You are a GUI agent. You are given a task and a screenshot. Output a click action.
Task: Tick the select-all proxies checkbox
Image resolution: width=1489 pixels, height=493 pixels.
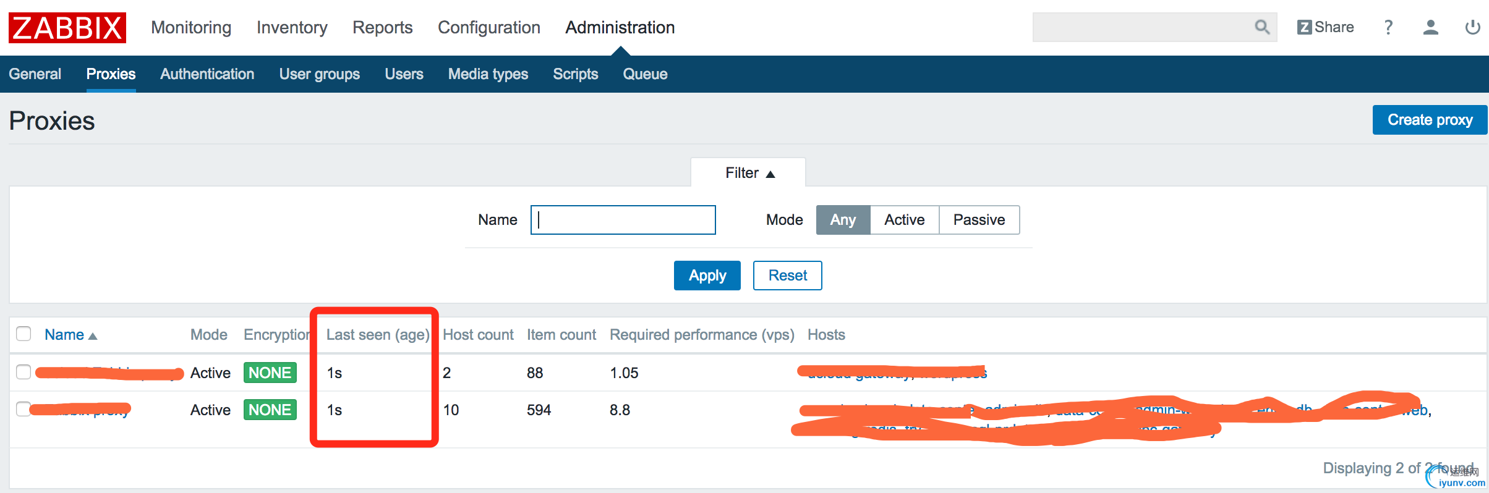point(23,334)
